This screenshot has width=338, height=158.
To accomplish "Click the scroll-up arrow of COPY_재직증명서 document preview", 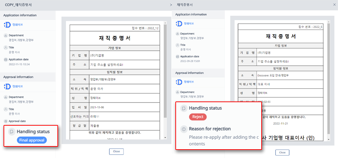I will [x=165, y=22].
